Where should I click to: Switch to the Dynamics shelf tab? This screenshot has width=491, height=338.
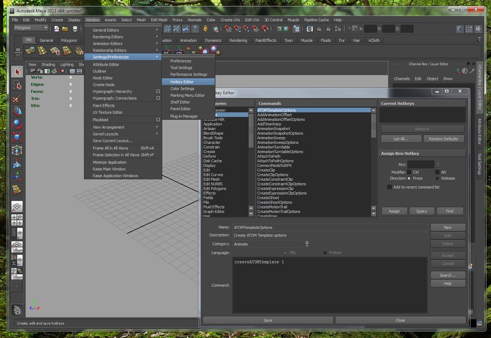(x=213, y=40)
